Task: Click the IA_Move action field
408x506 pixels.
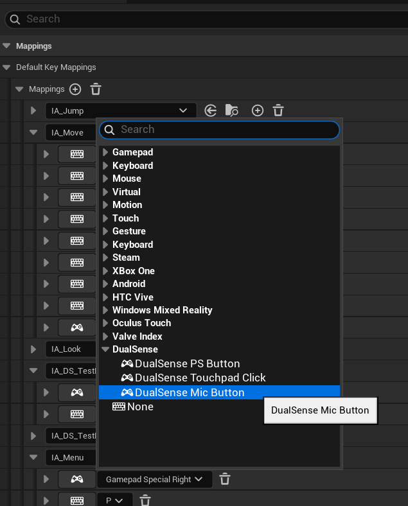Action: [71, 133]
